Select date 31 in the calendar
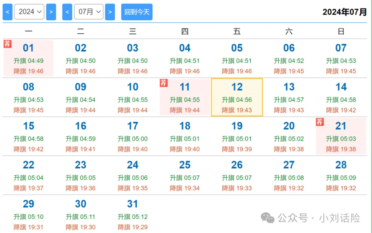Image resolution: width=372 pixels, height=233 pixels. click(x=133, y=204)
